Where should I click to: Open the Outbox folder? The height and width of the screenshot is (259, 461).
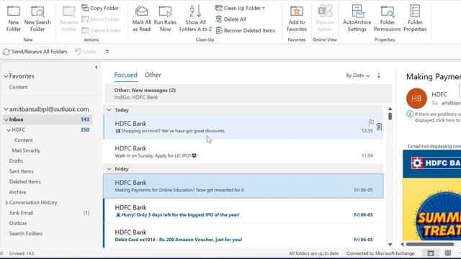click(18, 223)
